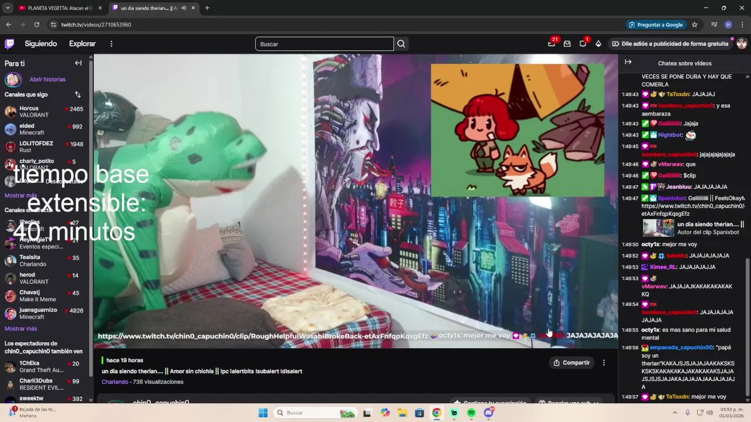Open the Get Bits diamond icon
The image size is (751, 422).
598,43
